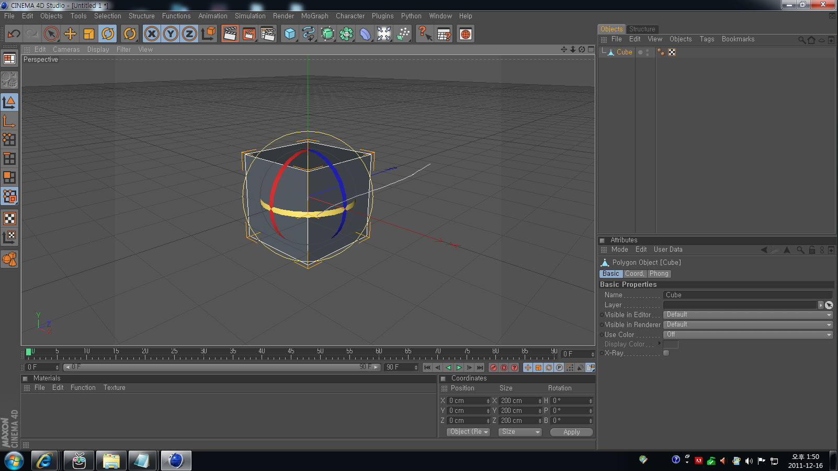Open the online content browser globe icon
The width and height of the screenshot is (838, 471).
(466, 34)
